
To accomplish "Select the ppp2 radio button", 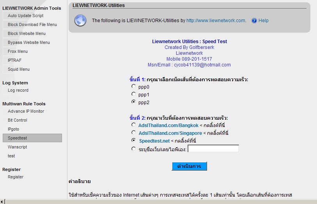I will (133, 102).
